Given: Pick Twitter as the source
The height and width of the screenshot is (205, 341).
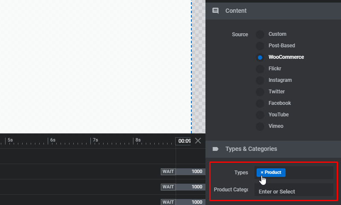Looking at the screenshot, I should pyautogui.click(x=260, y=92).
